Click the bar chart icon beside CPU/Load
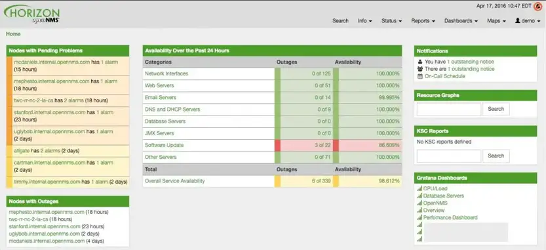Image resolution: width=546 pixels, height=250 pixels. click(x=419, y=188)
